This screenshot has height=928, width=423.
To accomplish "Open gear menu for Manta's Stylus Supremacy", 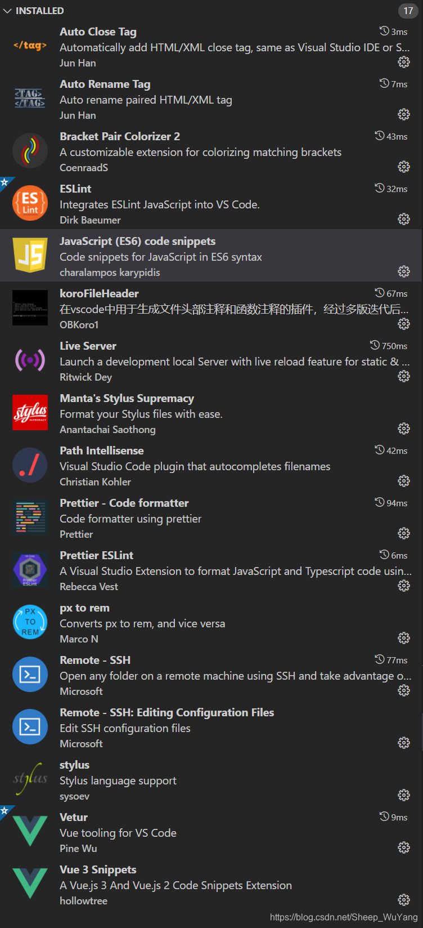I will coord(404,429).
